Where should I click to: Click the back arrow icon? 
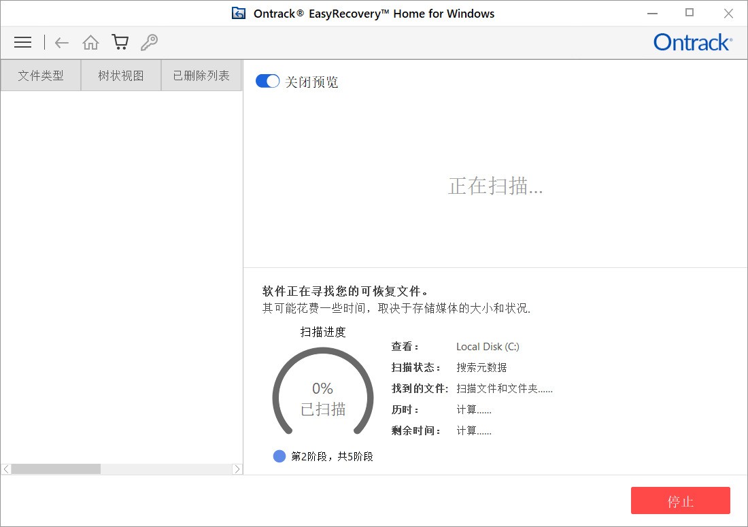pyautogui.click(x=61, y=42)
